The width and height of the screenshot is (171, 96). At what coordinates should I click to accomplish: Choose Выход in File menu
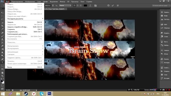(25, 67)
